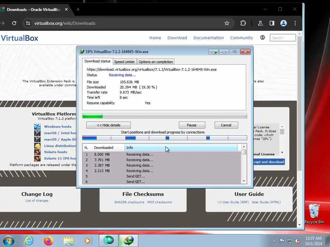Image resolution: width=330 pixels, height=247 pixels.
Task: Click the VirtualBox account icon in header
Action: (x=262, y=38)
